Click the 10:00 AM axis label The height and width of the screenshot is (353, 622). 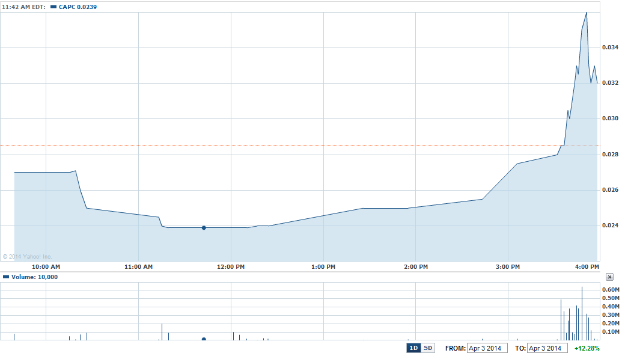tap(46, 267)
